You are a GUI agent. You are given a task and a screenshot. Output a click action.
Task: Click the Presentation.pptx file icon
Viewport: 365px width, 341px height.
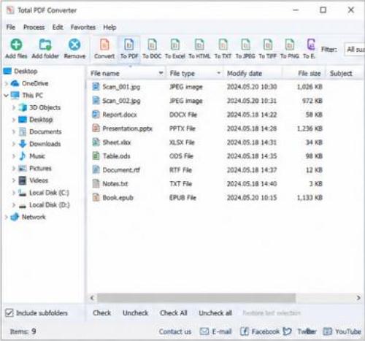(96, 128)
